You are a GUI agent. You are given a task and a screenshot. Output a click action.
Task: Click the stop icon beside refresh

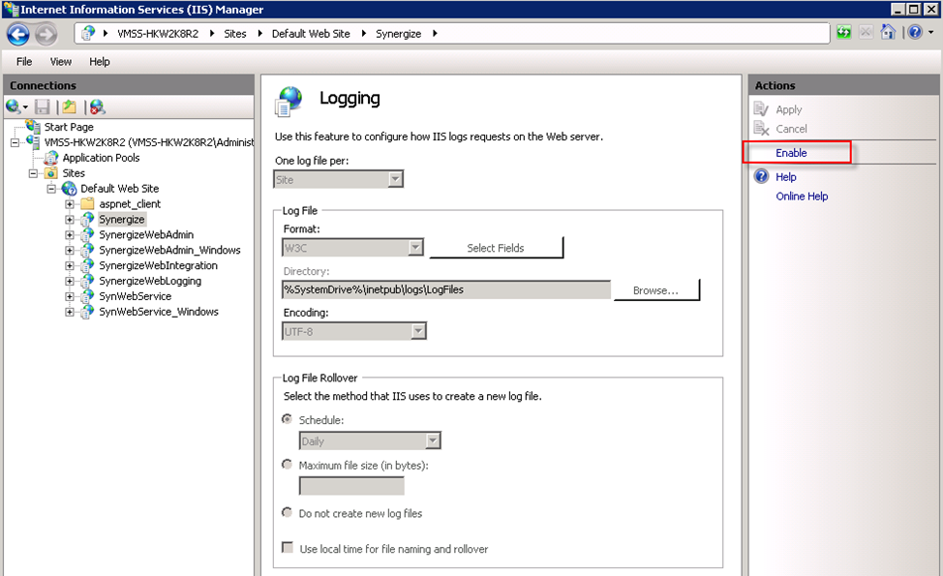pos(866,33)
